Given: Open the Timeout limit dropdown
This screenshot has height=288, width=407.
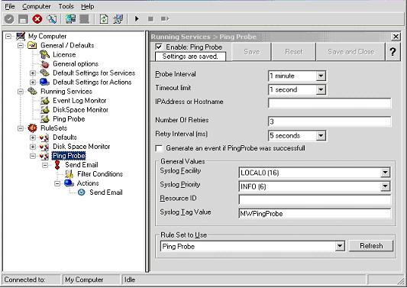Looking at the screenshot, I should [x=321, y=89].
